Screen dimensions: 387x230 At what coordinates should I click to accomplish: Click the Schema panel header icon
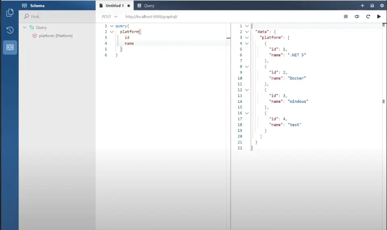[x=24, y=5]
